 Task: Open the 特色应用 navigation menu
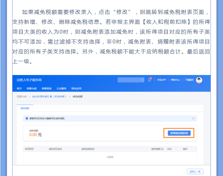76,88
